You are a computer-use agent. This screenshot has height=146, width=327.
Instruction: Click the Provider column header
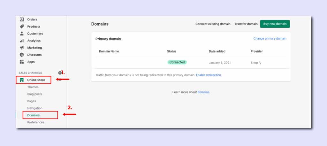click(257, 51)
